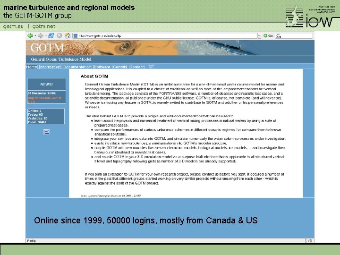Click the 'Total:' visitor counter text
The height and width of the screenshot is (255, 340).
point(37,122)
